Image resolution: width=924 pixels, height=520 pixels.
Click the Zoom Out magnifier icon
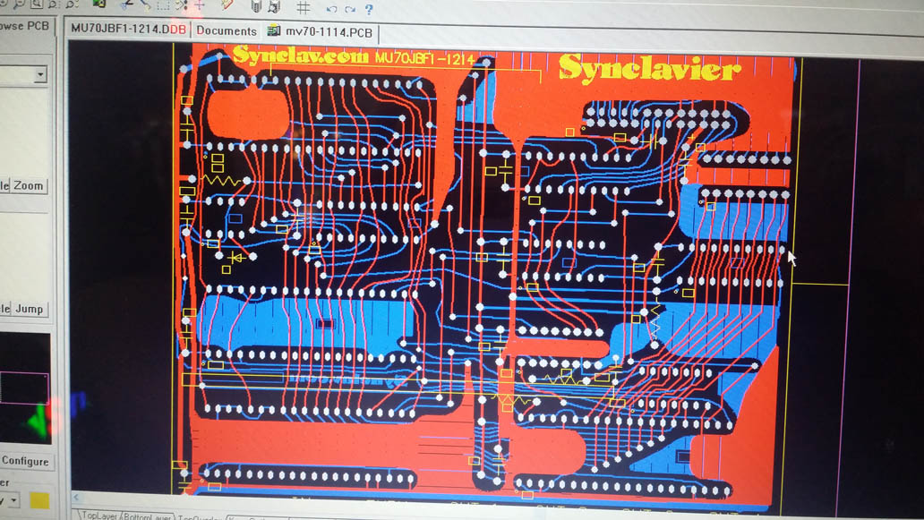pos(20,4)
